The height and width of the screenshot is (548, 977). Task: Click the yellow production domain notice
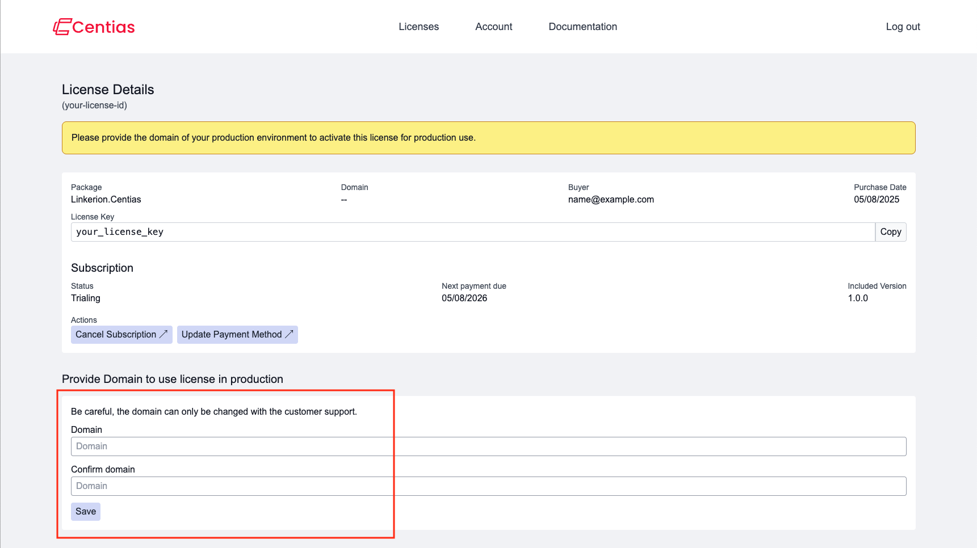(488, 138)
